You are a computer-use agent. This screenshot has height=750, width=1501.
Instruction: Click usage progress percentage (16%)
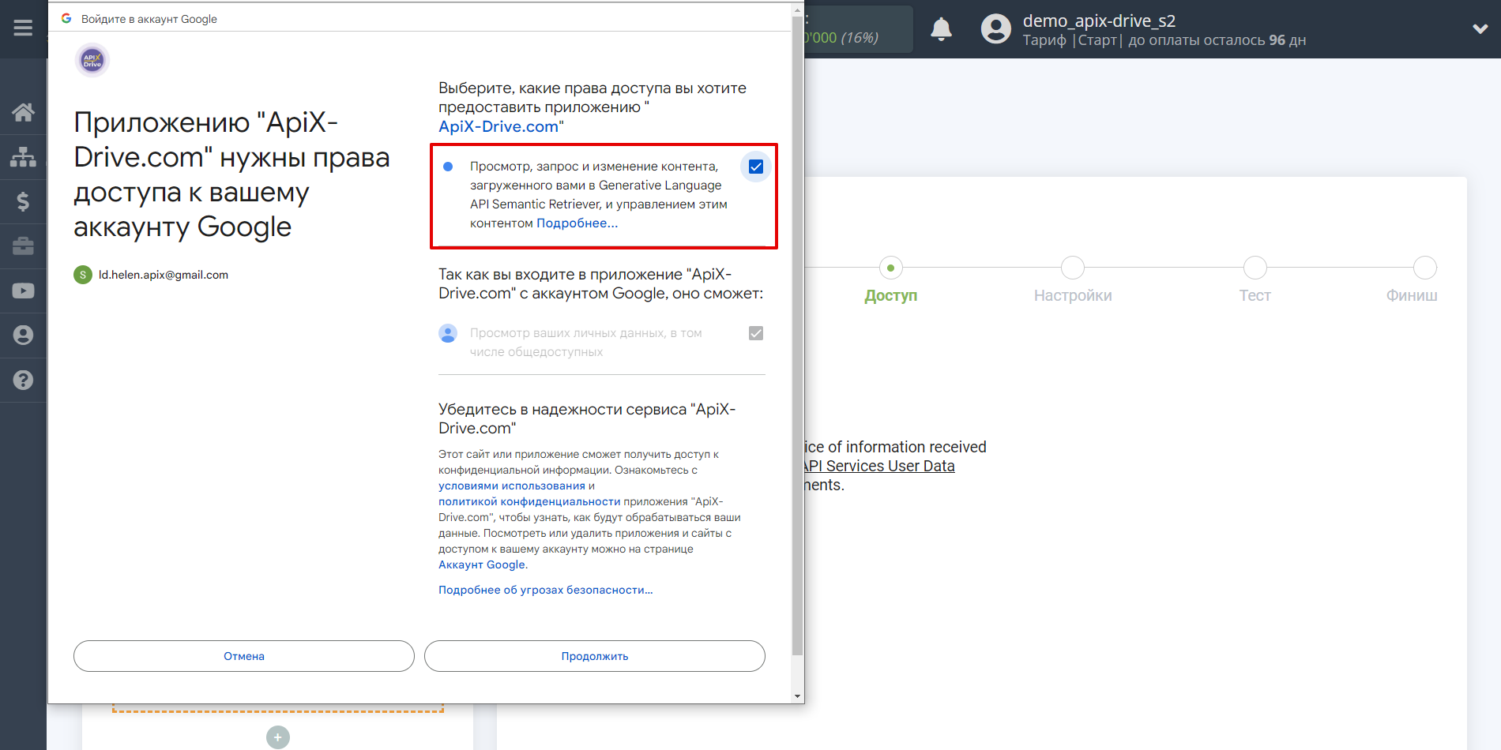pos(860,37)
